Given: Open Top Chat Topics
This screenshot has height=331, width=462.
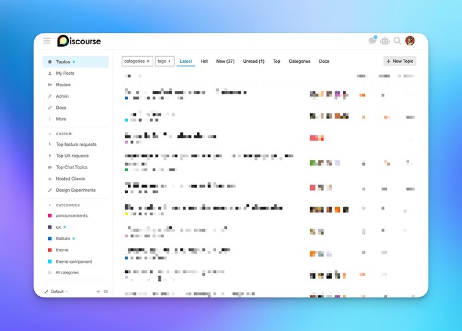Looking at the screenshot, I should pyautogui.click(x=72, y=167).
